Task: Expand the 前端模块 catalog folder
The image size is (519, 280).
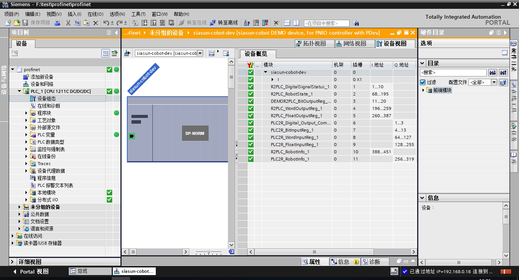Action: [x=424, y=90]
